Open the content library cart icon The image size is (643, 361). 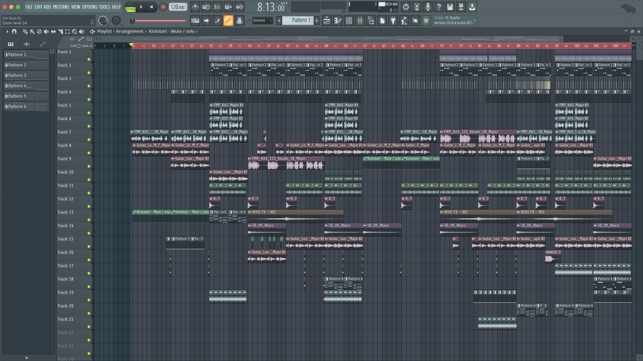[x=426, y=21]
